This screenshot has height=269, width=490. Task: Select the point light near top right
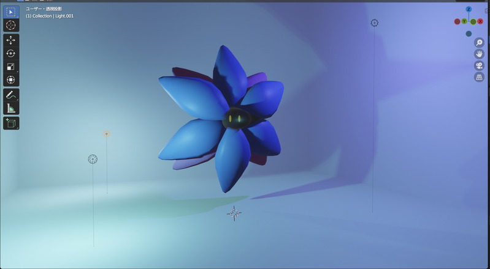coord(374,23)
